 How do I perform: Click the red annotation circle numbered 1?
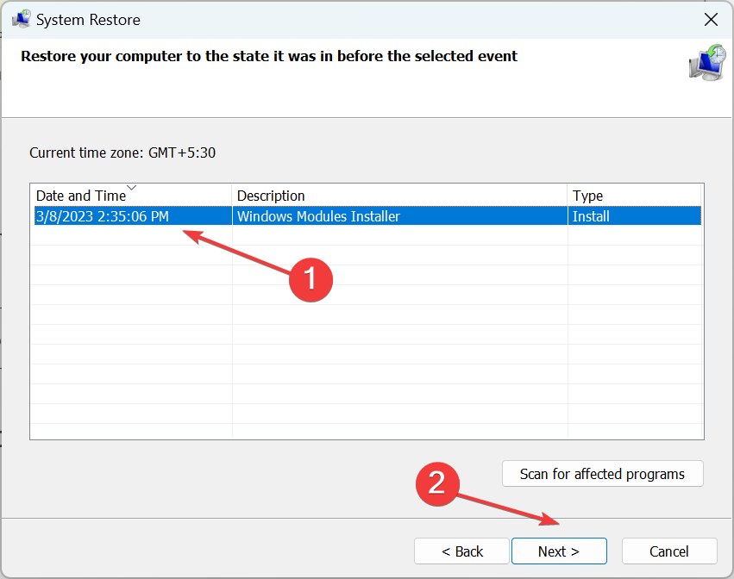click(311, 279)
